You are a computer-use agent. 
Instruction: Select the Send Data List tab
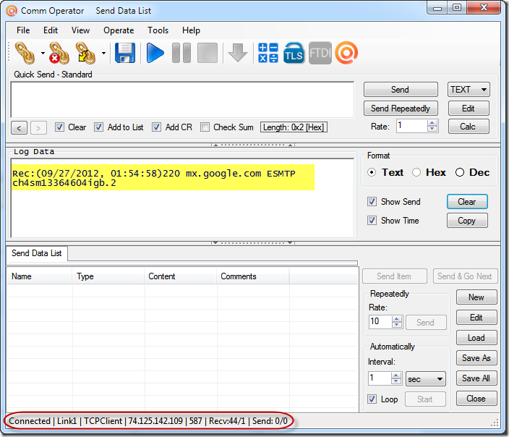(x=37, y=253)
